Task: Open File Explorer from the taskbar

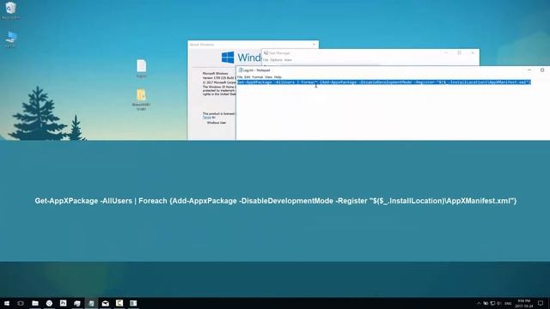Action: click(35, 303)
